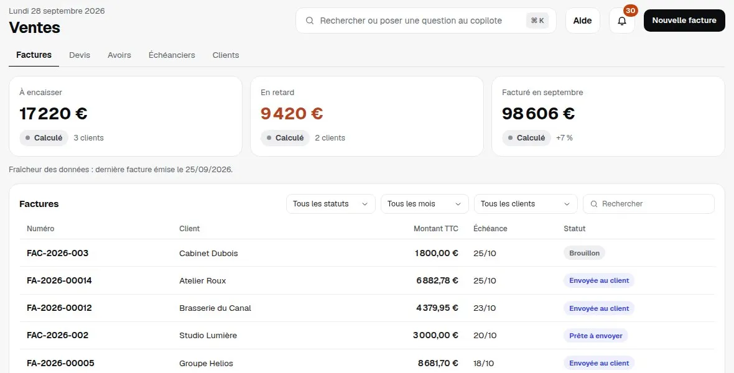Screen dimensions: 734x373
Task: Click the Brouillon status of FAC-2026-003
Action: coord(584,253)
